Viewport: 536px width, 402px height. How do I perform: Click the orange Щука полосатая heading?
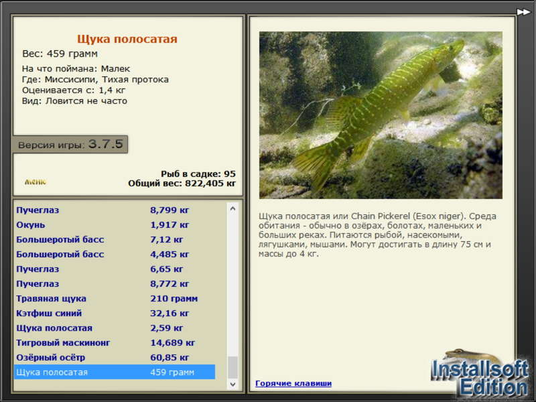[x=127, y=39]
